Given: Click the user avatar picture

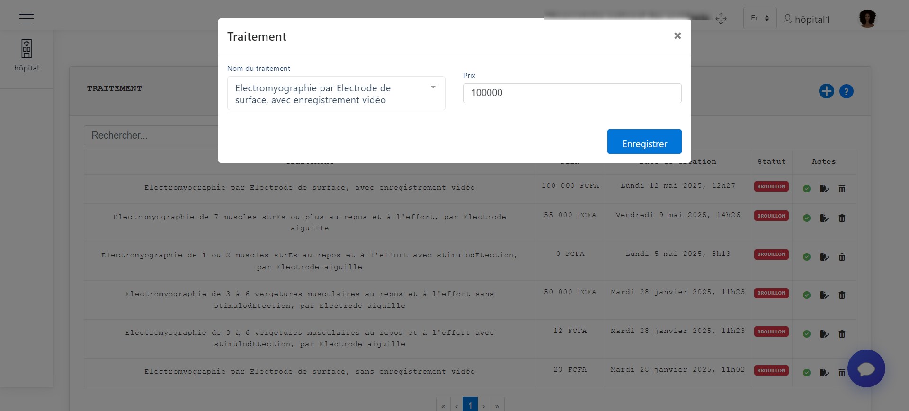Looking at the screenshot, I should click(868, 19).
